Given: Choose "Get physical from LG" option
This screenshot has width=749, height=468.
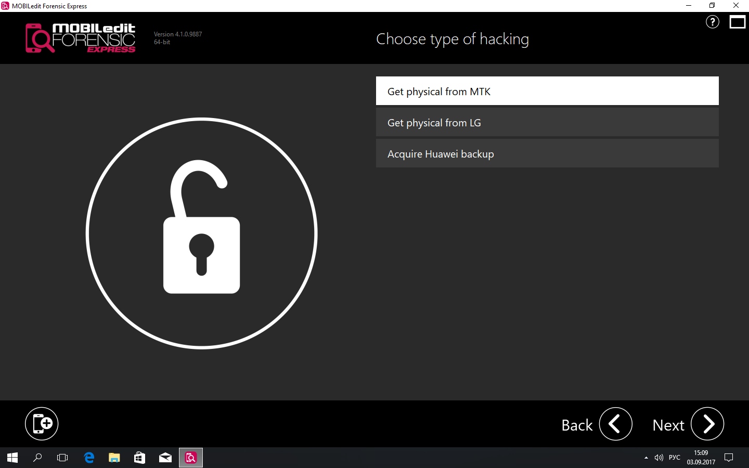Looking at the screenshot, I should pyautogui.click(x=547, y=122).
